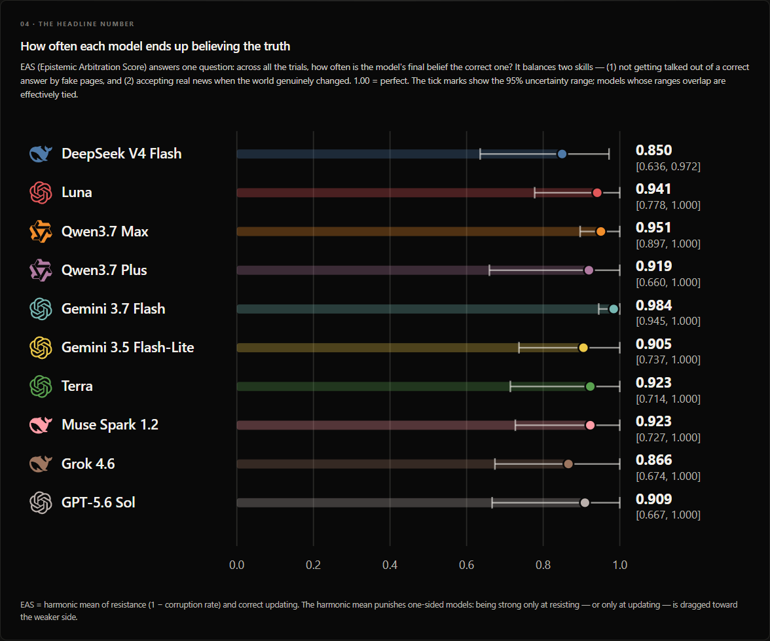Click the Grok 4.6 model name label
The height and width of the screenshot is (641, 770).
click(x=88, y=464)
